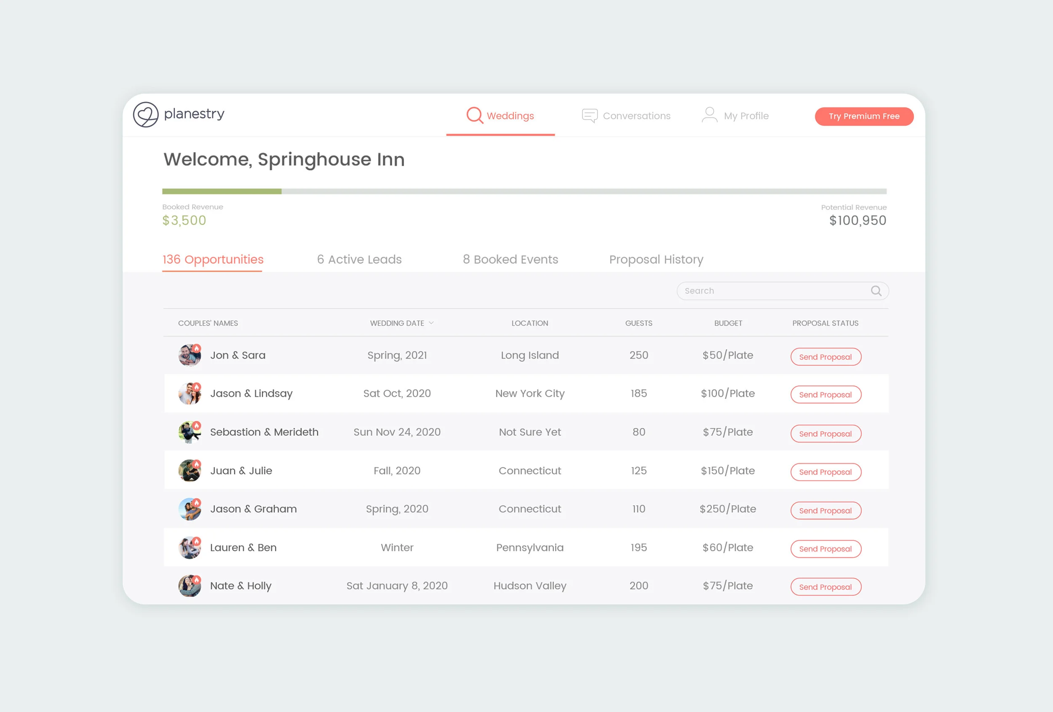The width and height of the screenshot is (1053, 712).
Task: Open Juan & Julie couple avatar
Action: [x=190, y=471]
